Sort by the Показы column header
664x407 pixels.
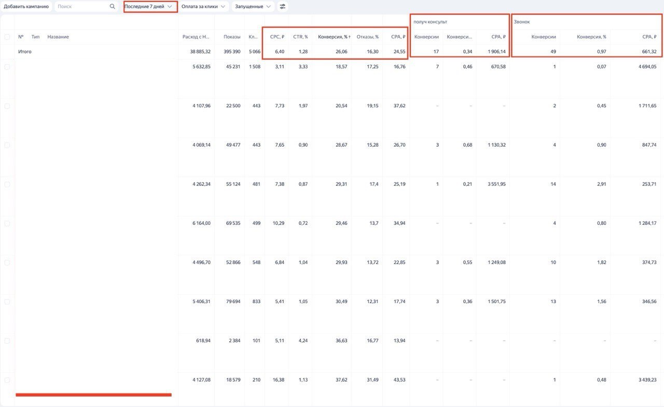[x=232, y=37]
